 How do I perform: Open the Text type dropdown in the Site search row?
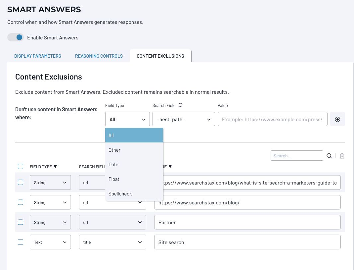tap(50, 242)
